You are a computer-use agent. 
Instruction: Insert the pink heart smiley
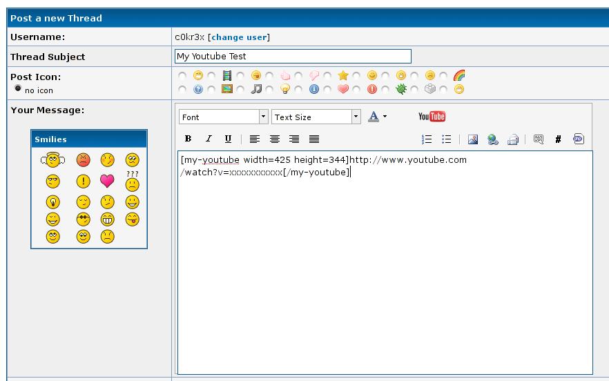(107, 181)
